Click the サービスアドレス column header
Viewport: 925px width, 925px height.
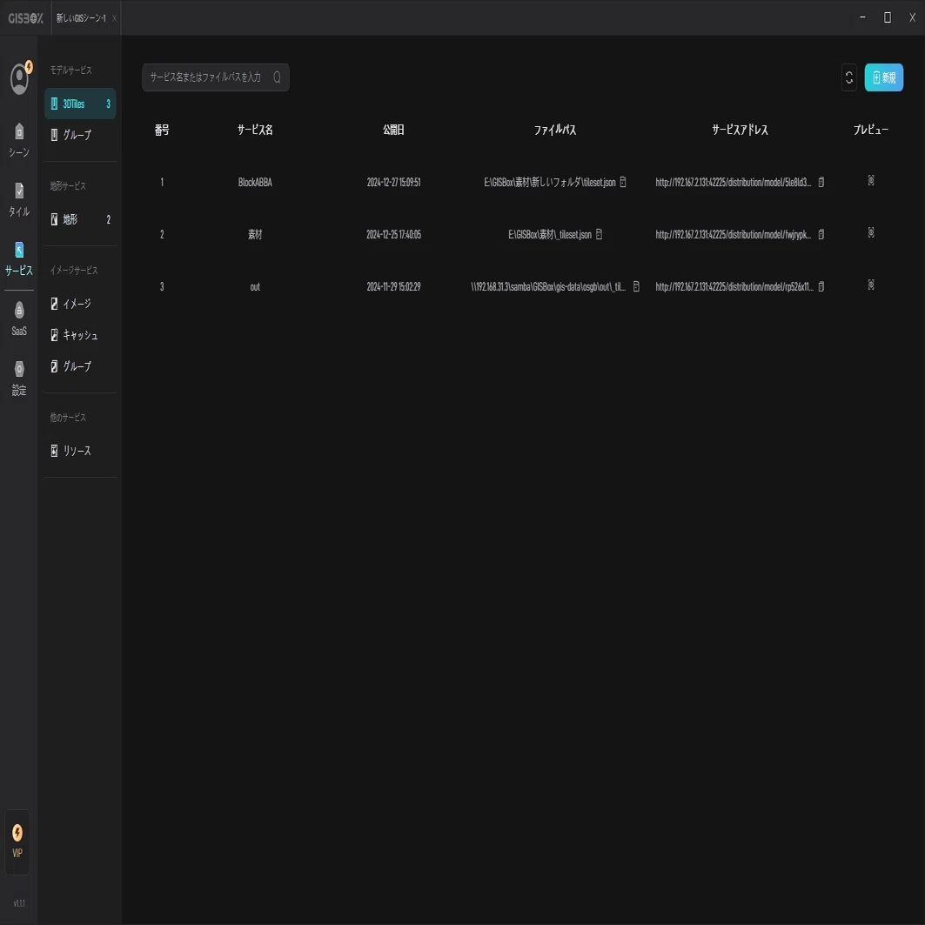pyautogui.click(x=740, y=130)
